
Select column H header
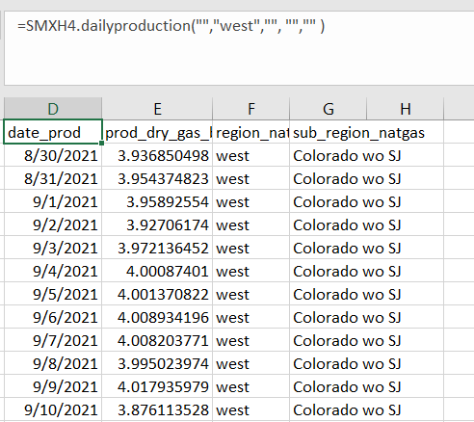405,109
